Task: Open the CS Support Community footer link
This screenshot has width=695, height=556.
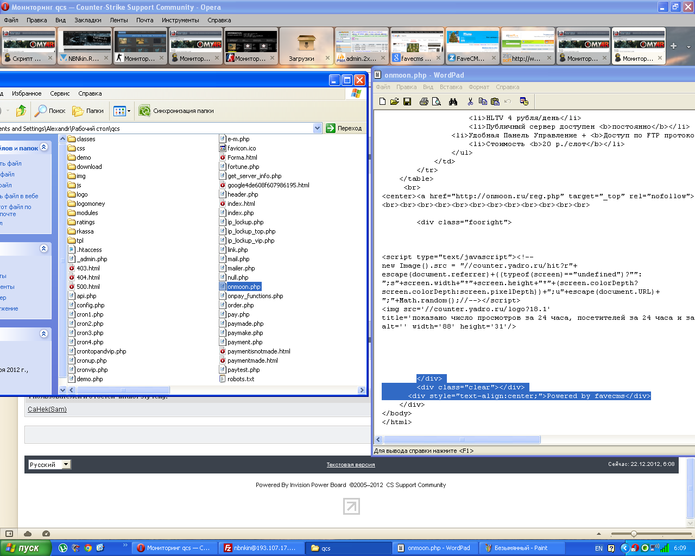Action: [x=416, y=485]
